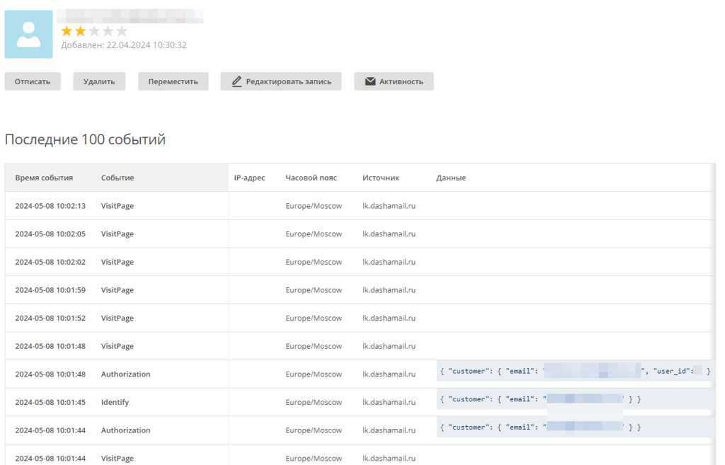Click the JSON data in the Identify row
Viewport: 725px width, 465px height.
pos(576,399)
